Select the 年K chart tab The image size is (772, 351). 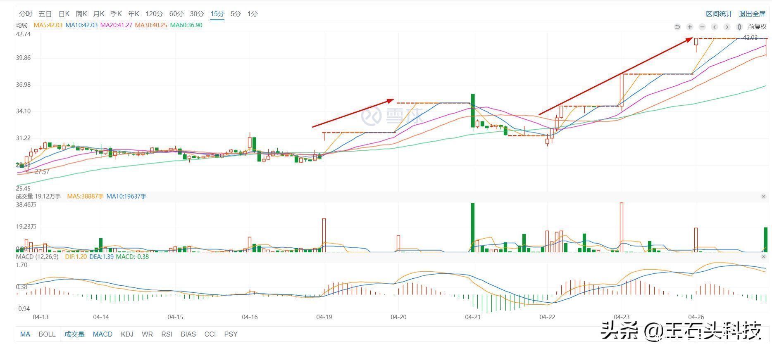tap(133, 14)
